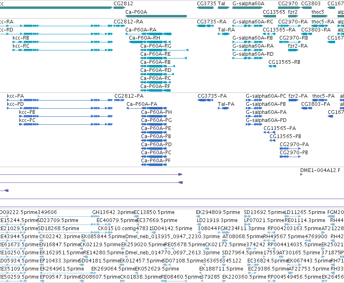This screenshot has width=344, height=283.
Task: Click transcript CG3735-RA
Action: [x=211, y=22]
